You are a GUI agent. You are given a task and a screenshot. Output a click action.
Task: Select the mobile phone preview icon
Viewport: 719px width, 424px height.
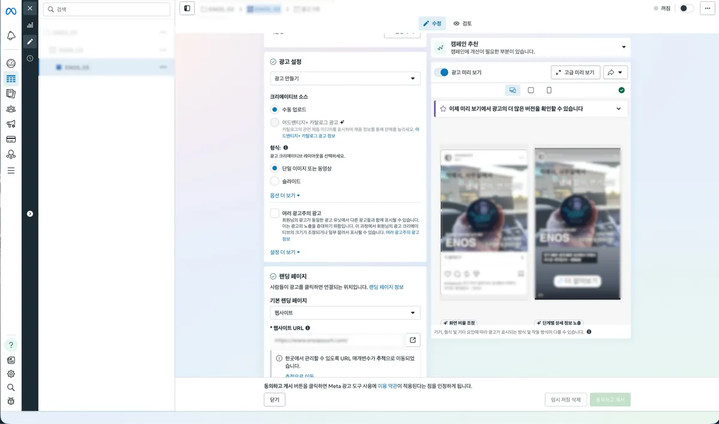pyautogui.click(x=549, y=90)
